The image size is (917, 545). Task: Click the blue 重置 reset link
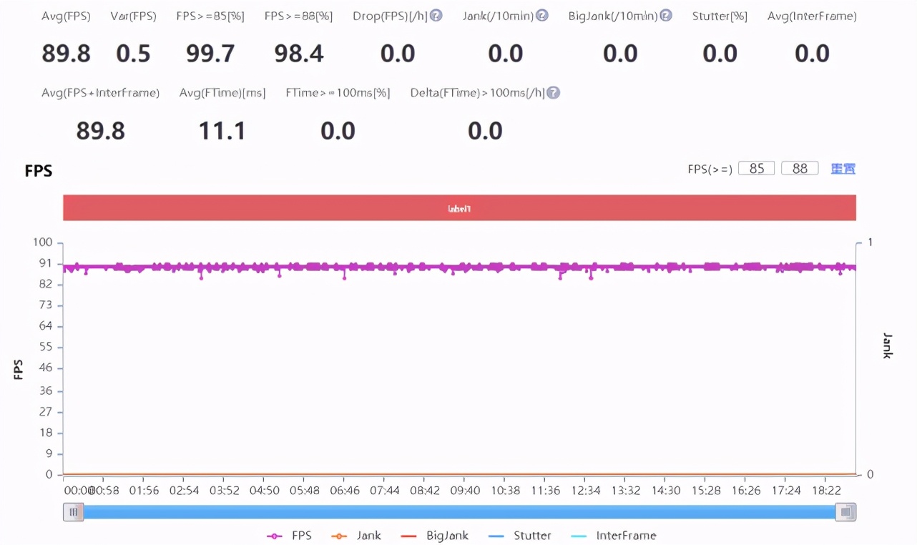point(843,169)
